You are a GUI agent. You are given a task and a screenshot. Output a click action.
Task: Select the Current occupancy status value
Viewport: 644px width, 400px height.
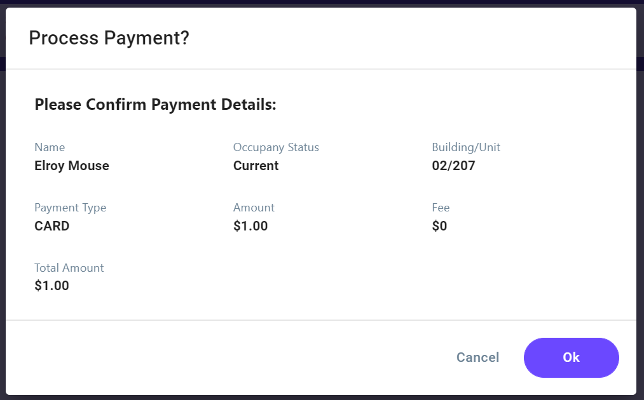(256, 166)
